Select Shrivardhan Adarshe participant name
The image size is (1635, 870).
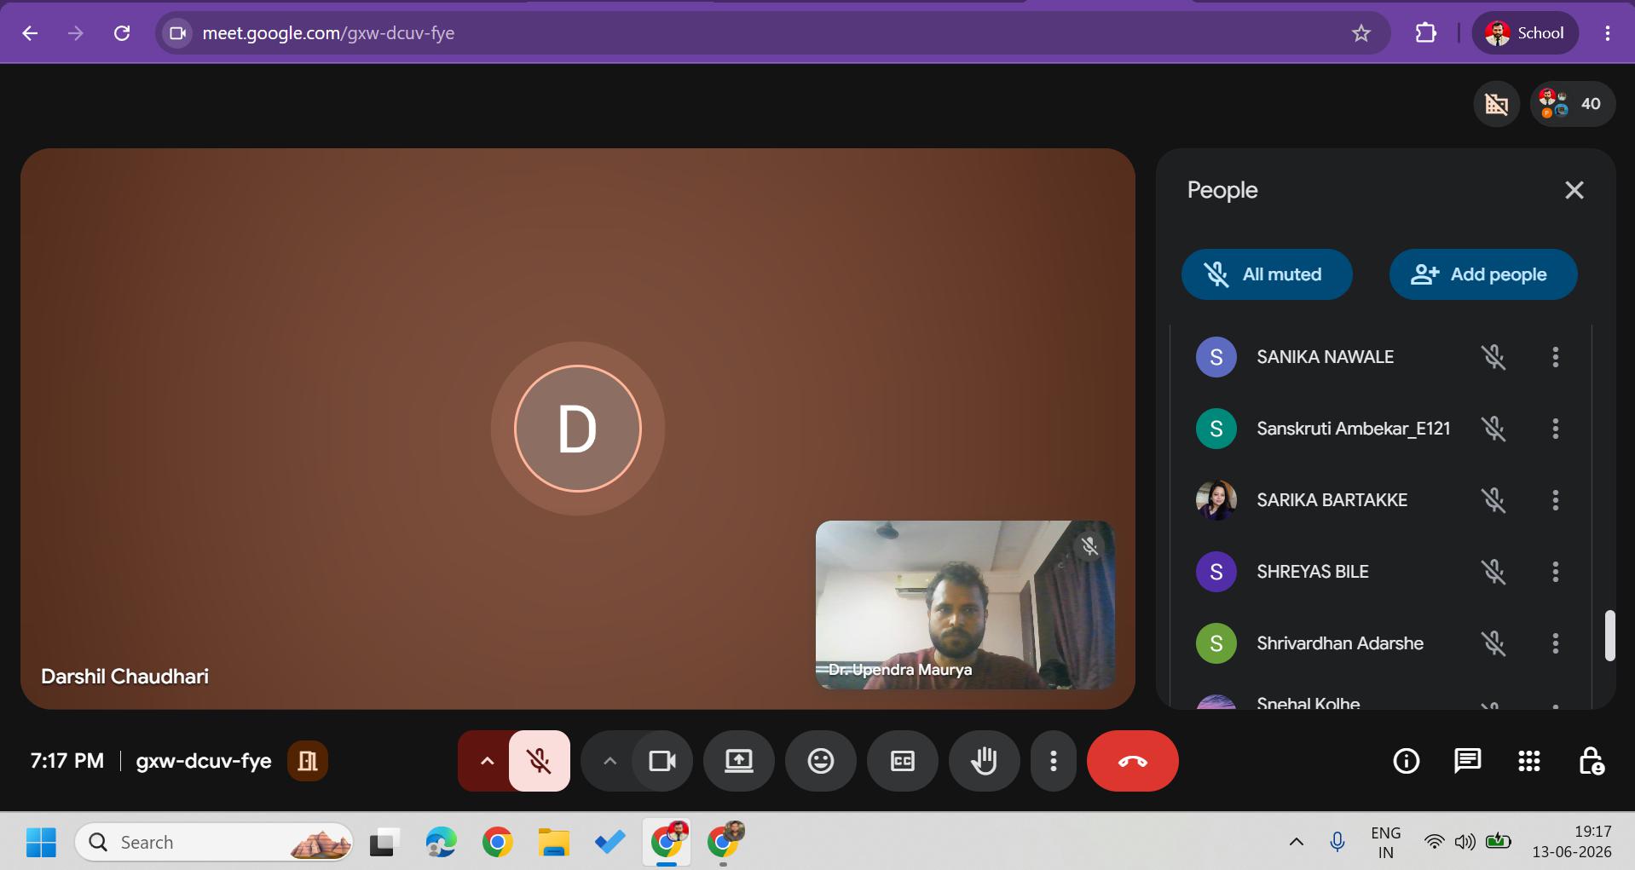click(1339, 643)
